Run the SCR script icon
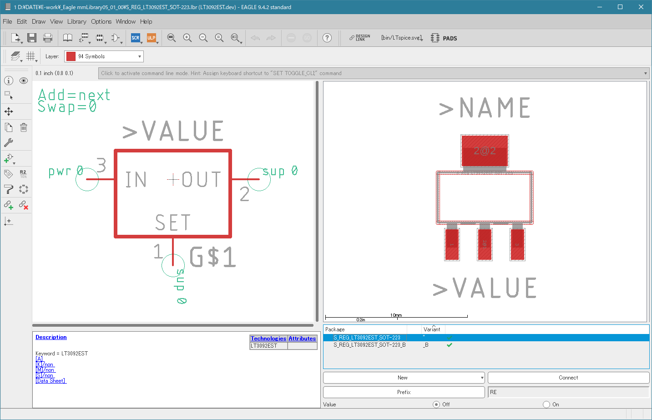The width and height of the screenshot is (652, 420). 135,38
